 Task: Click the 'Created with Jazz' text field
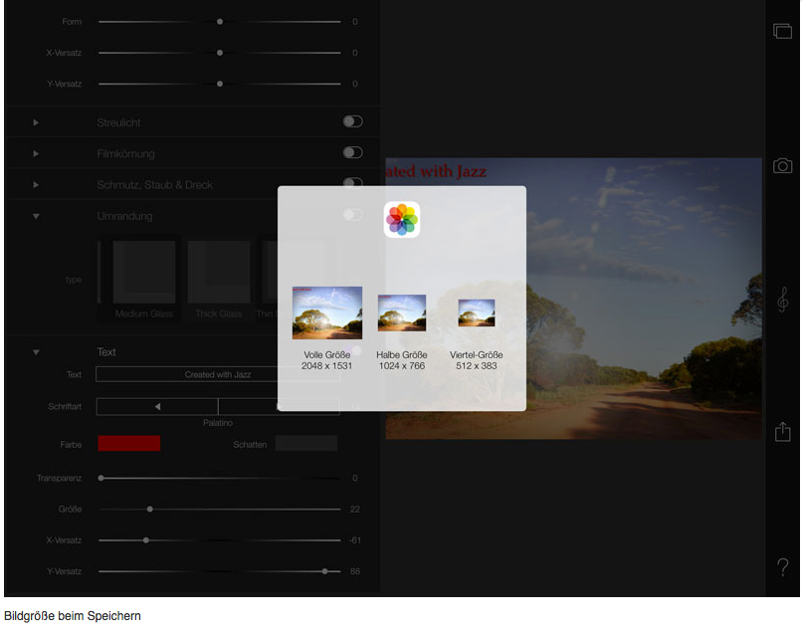(x=217, y=375)
